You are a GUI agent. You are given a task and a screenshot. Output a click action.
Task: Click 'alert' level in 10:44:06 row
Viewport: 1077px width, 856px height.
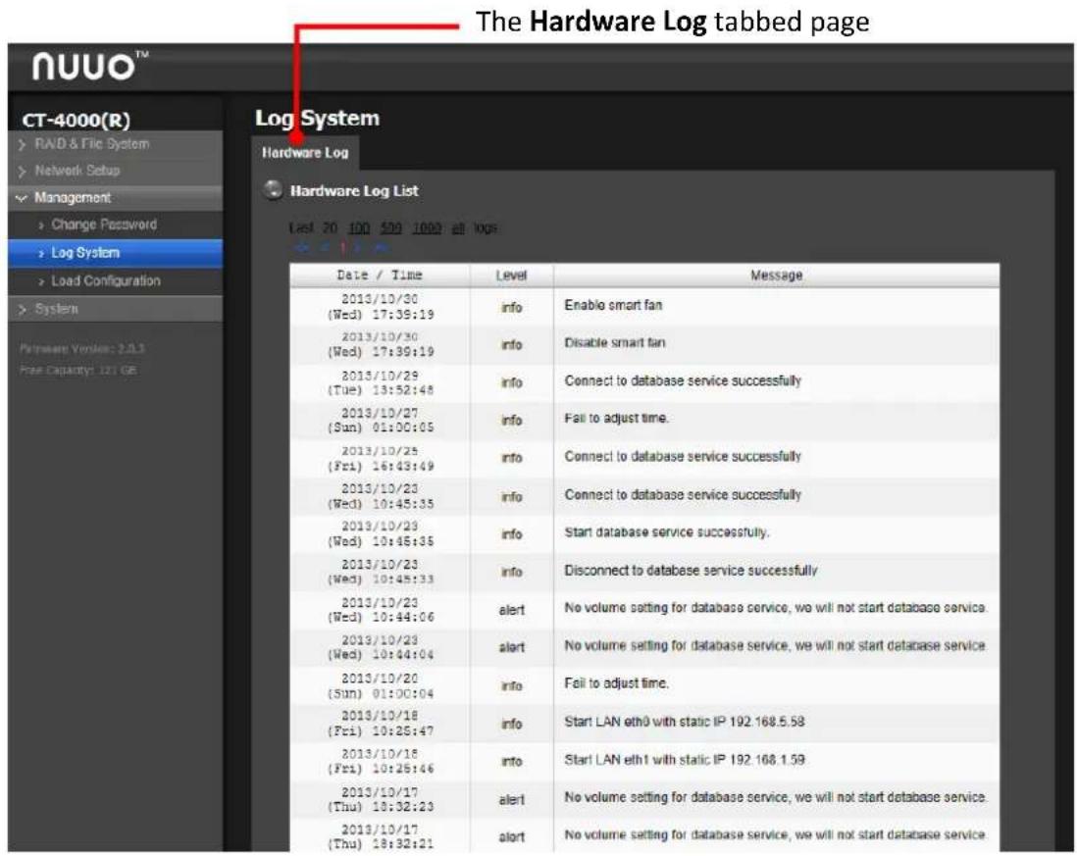pyautogui.click(x=512, y=610)
